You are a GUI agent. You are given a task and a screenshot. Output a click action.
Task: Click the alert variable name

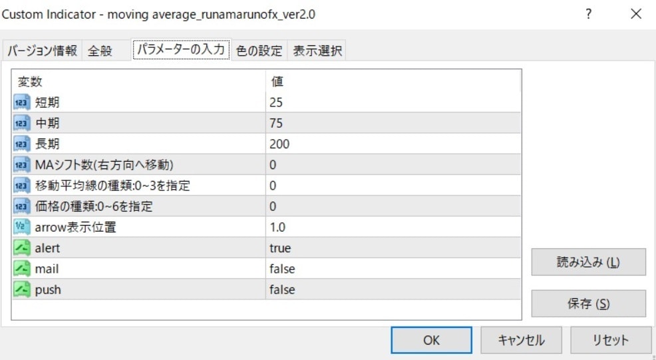click(47, 248)
